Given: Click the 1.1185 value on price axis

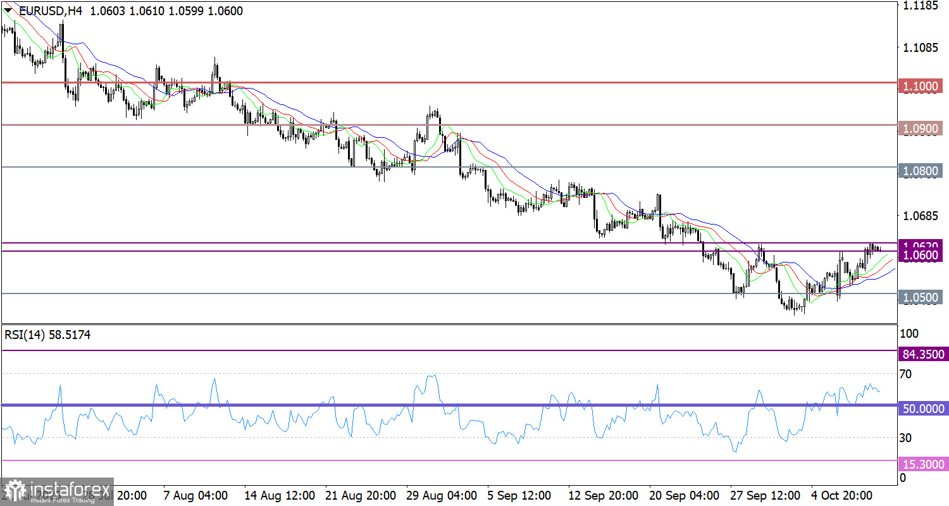Looking at the screenshot, I should 921,6.
